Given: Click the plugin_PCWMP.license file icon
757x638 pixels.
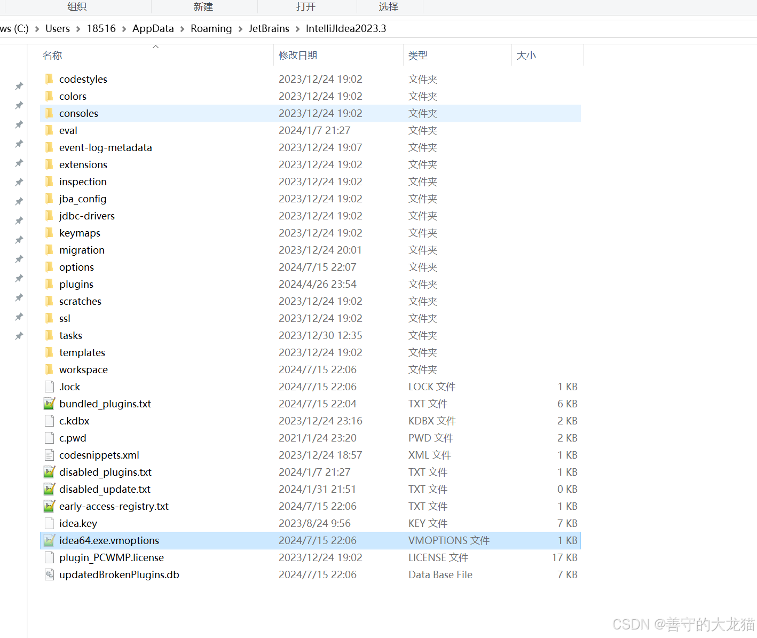Looking at the screenshot, I should pyautogui.click(x=49, y=557).
